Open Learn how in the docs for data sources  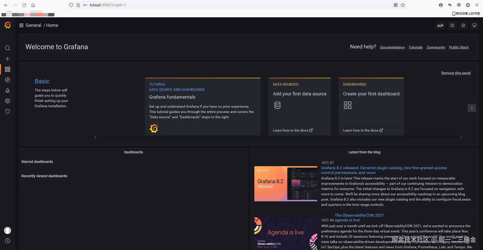point(293,130)
